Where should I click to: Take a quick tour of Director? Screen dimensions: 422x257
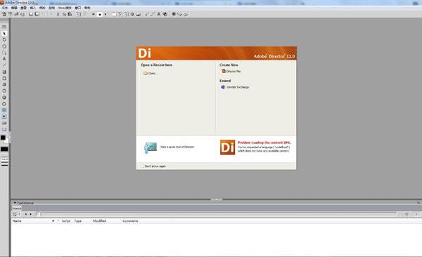(177, 147)
